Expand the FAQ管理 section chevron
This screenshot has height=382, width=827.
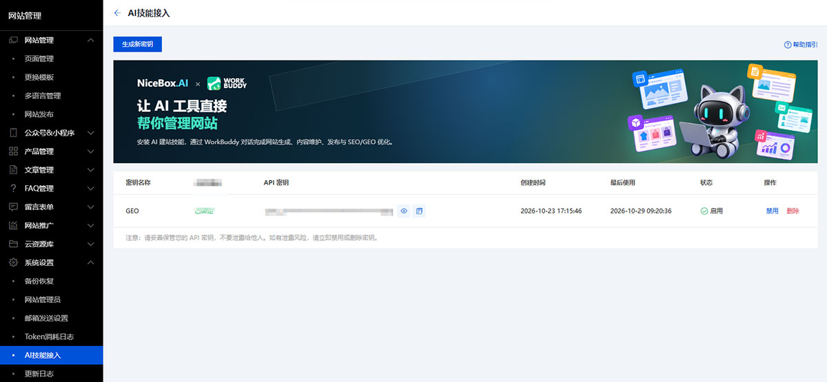[91, 189]
